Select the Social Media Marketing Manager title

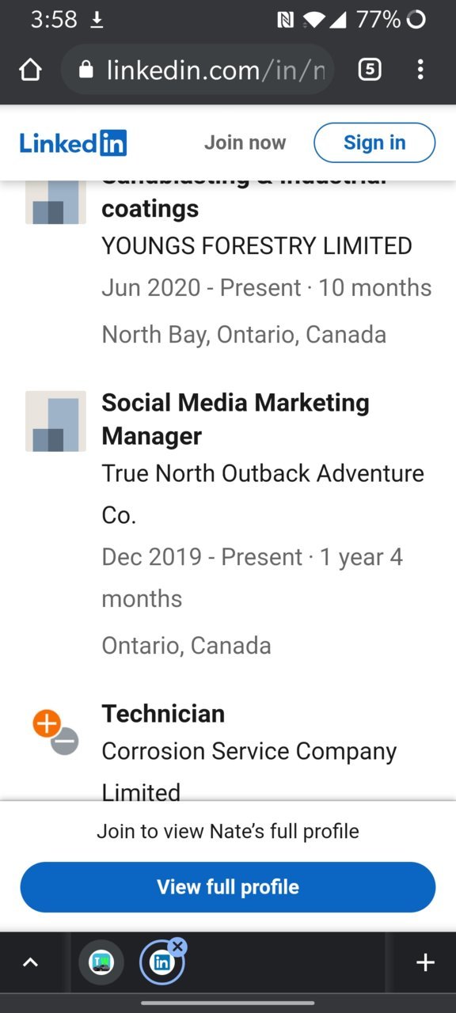(x=235, y=419)
